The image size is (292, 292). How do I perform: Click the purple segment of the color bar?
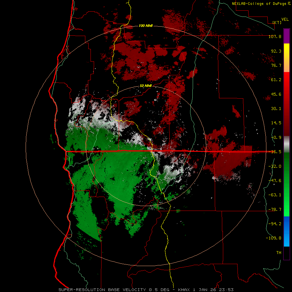point(286,36)
